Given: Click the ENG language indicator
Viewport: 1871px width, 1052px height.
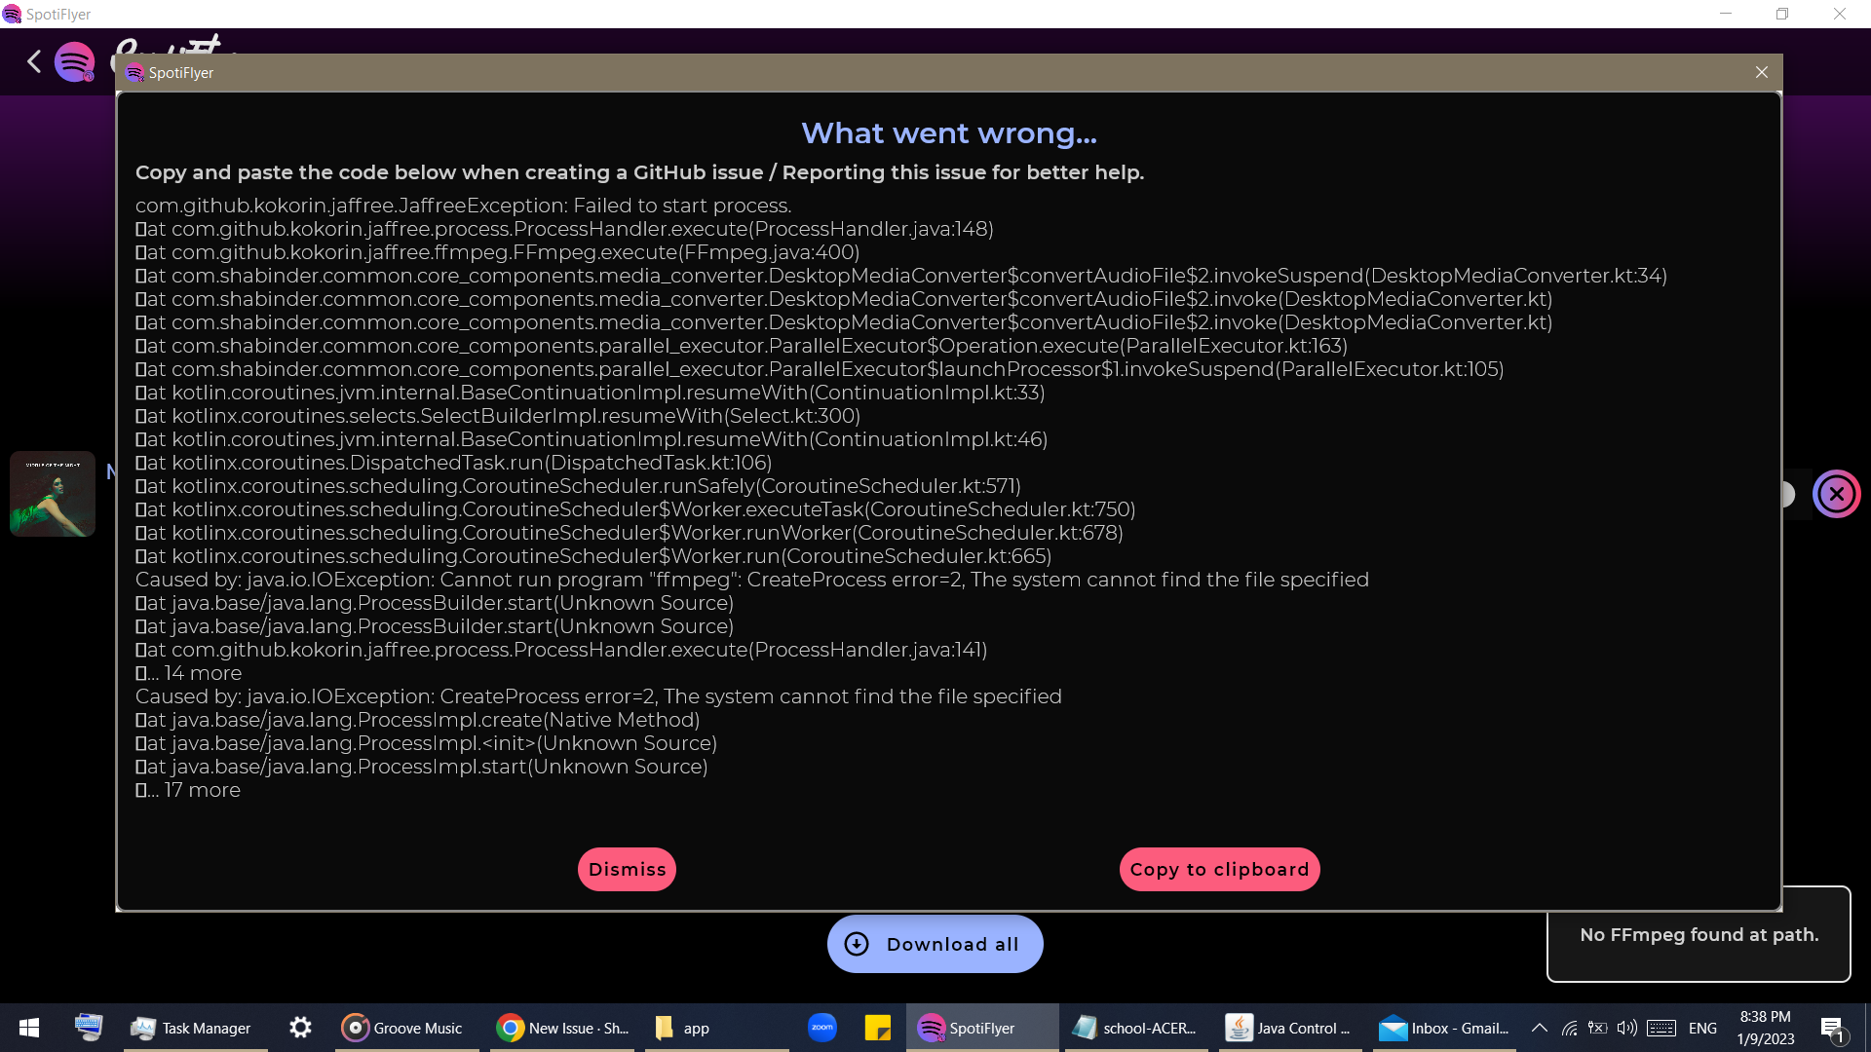Looking at the screenshot, I should tap(1702, 1028).
